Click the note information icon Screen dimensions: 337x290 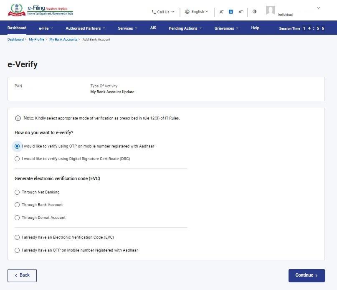18,118
